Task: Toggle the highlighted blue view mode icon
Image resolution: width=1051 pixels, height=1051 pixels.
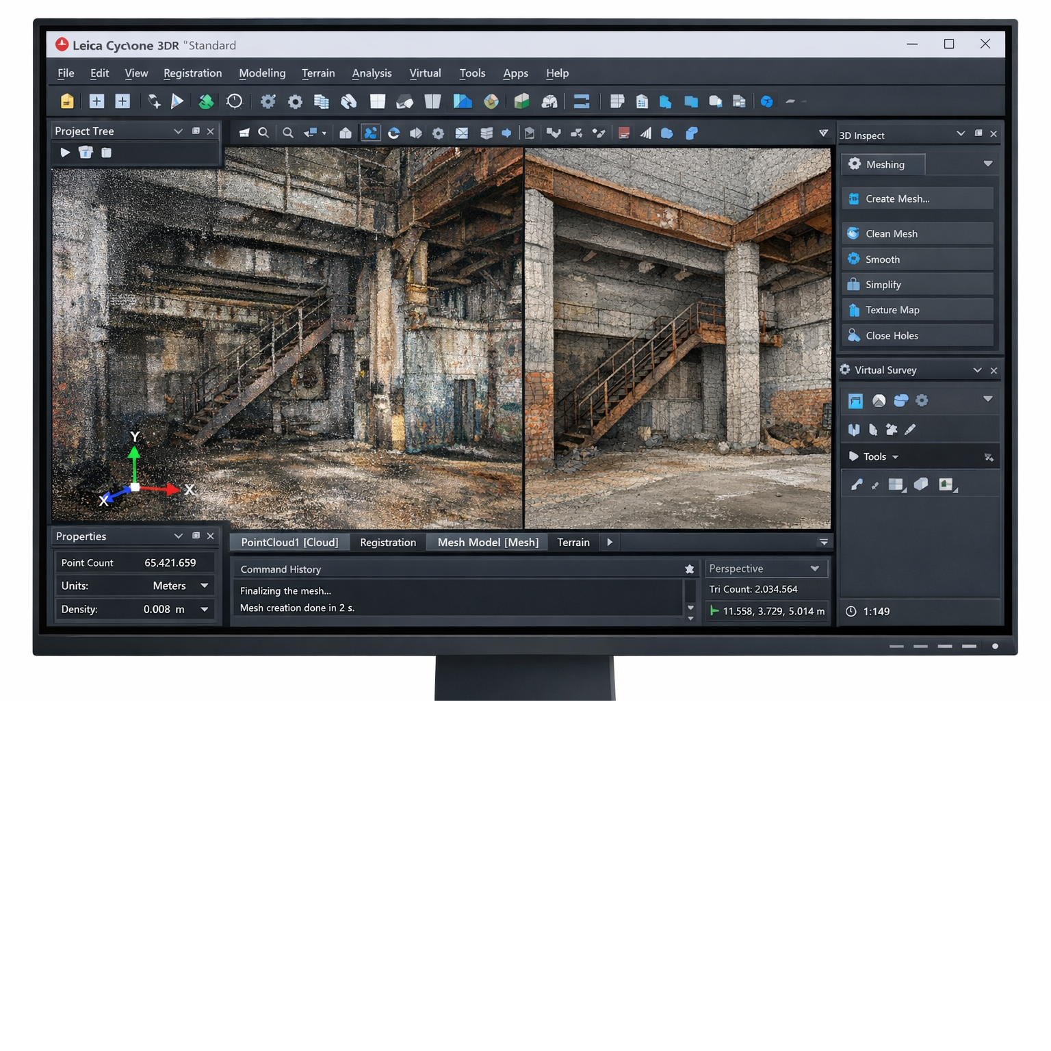Action: (370, 133)
